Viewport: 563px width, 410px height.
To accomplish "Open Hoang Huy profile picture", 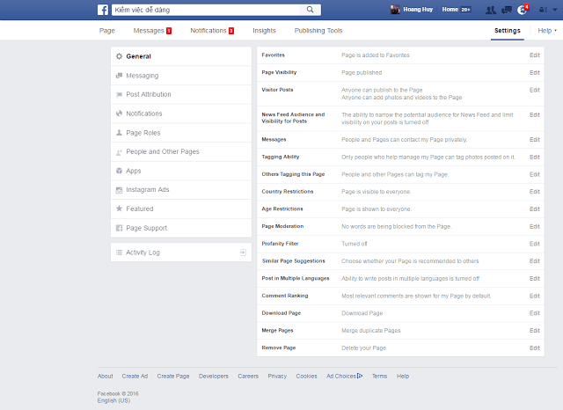I will click(395, 10).
